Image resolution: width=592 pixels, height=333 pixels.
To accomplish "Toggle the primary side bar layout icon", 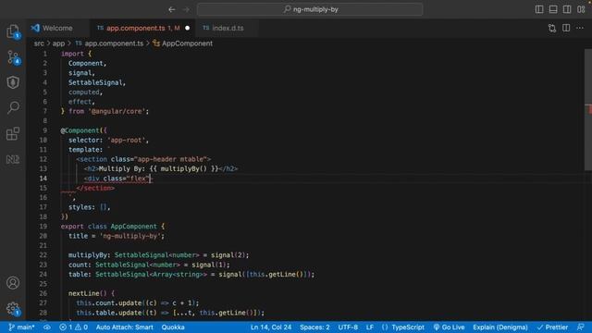I will [539, 9].
